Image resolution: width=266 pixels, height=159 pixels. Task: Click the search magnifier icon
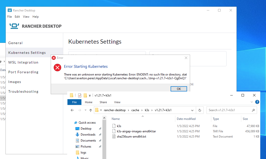(x=253, y=110)
